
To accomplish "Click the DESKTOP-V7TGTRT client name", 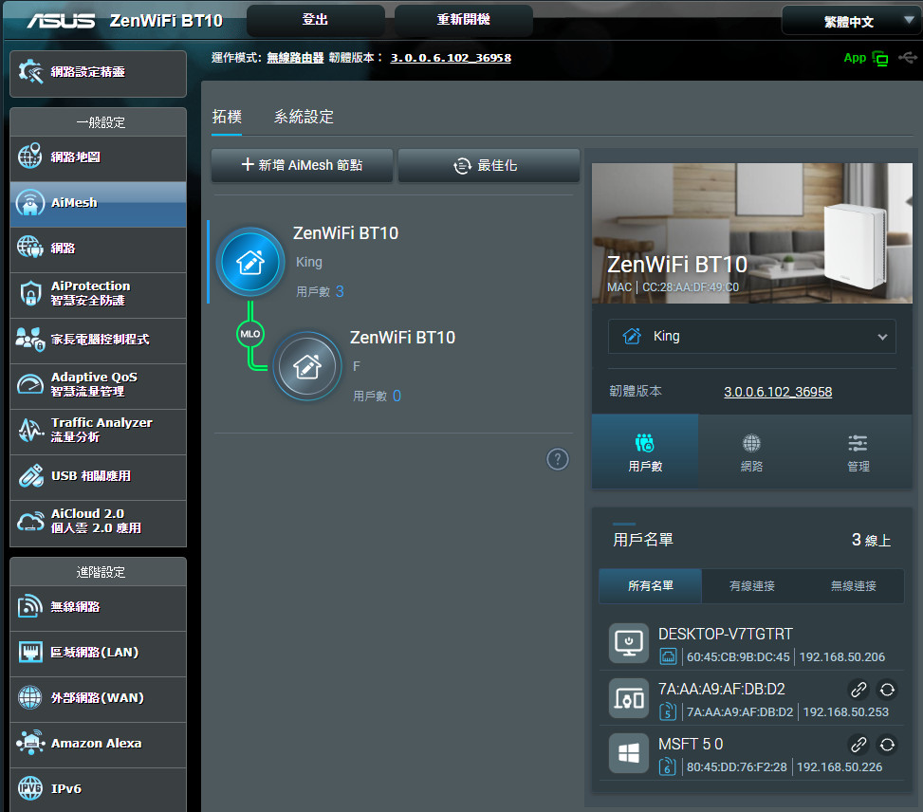I will 725,635.
